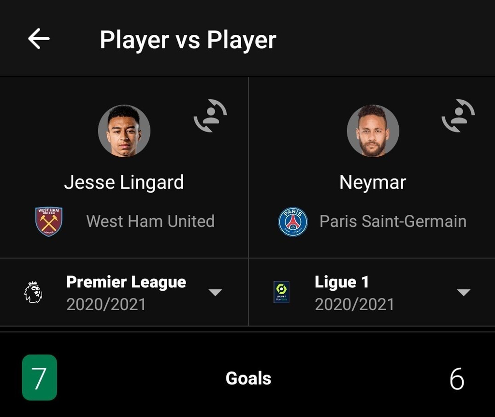Screen dimensions: 495x417
Task: Open Paris Saint-Germain team link
Action: pos(393,221)
